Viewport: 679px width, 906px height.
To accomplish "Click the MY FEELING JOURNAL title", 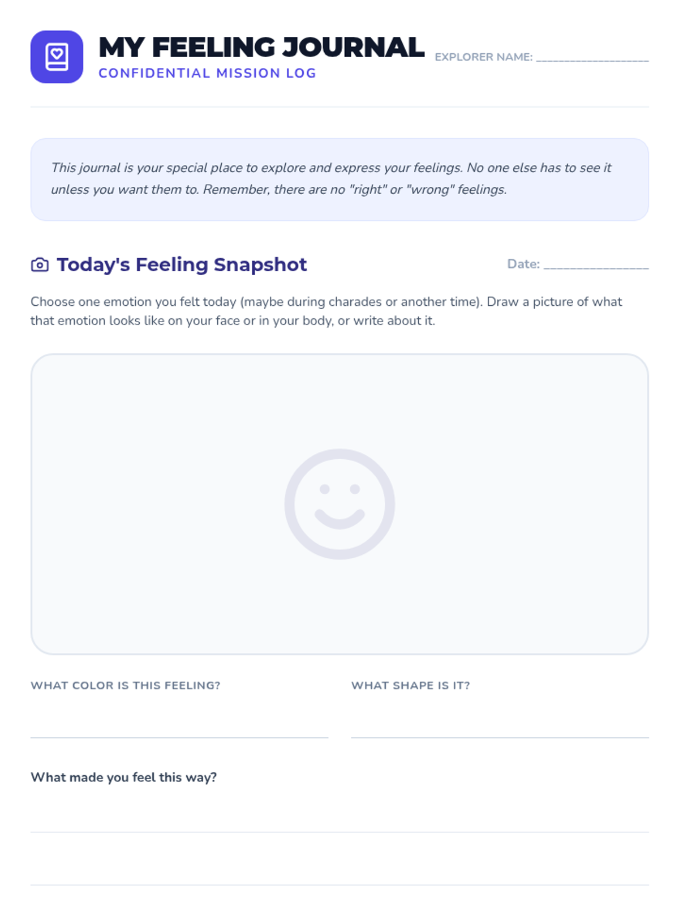I will 261,48.
